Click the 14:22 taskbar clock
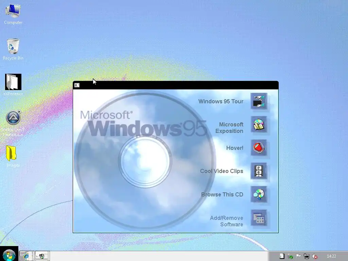Viewport: 348px width, 261px height. (x=331, y=256)
